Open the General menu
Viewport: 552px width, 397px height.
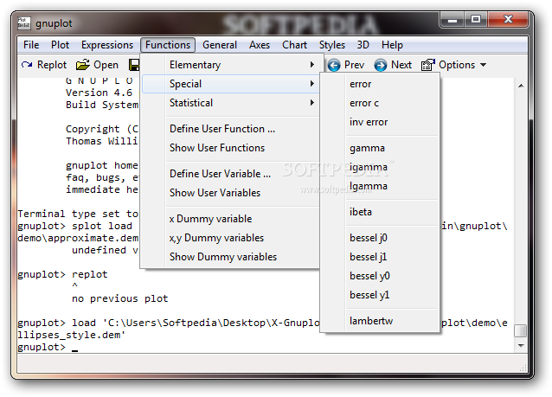220,45
